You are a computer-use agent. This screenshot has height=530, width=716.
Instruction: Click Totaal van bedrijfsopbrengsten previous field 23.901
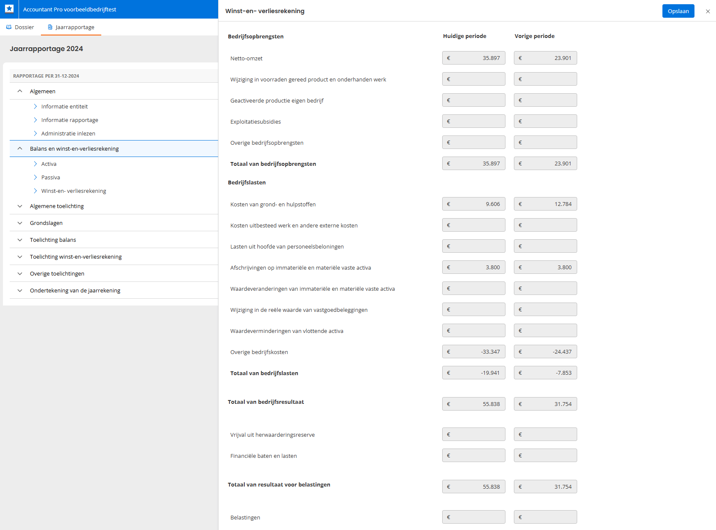coord(546,163)
